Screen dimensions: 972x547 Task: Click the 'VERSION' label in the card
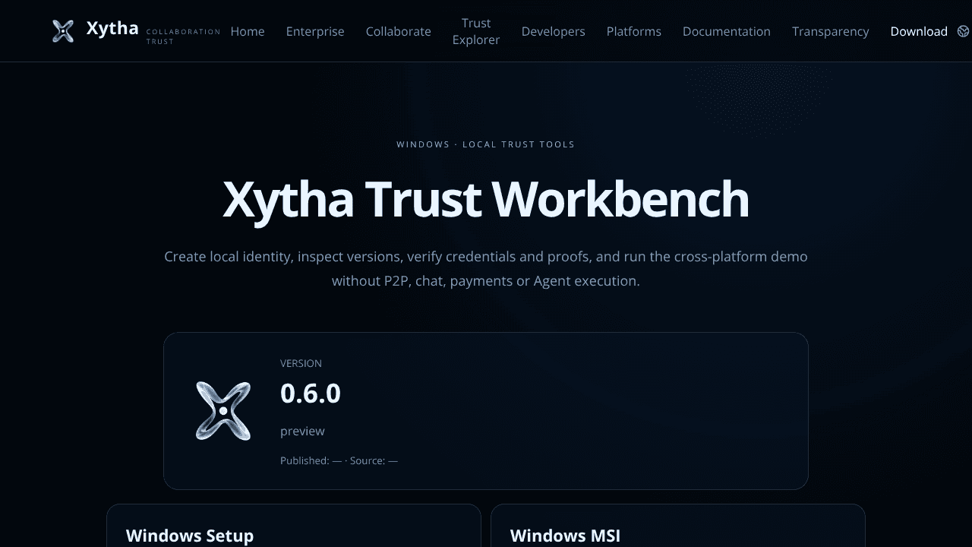(x=301, y=363)
